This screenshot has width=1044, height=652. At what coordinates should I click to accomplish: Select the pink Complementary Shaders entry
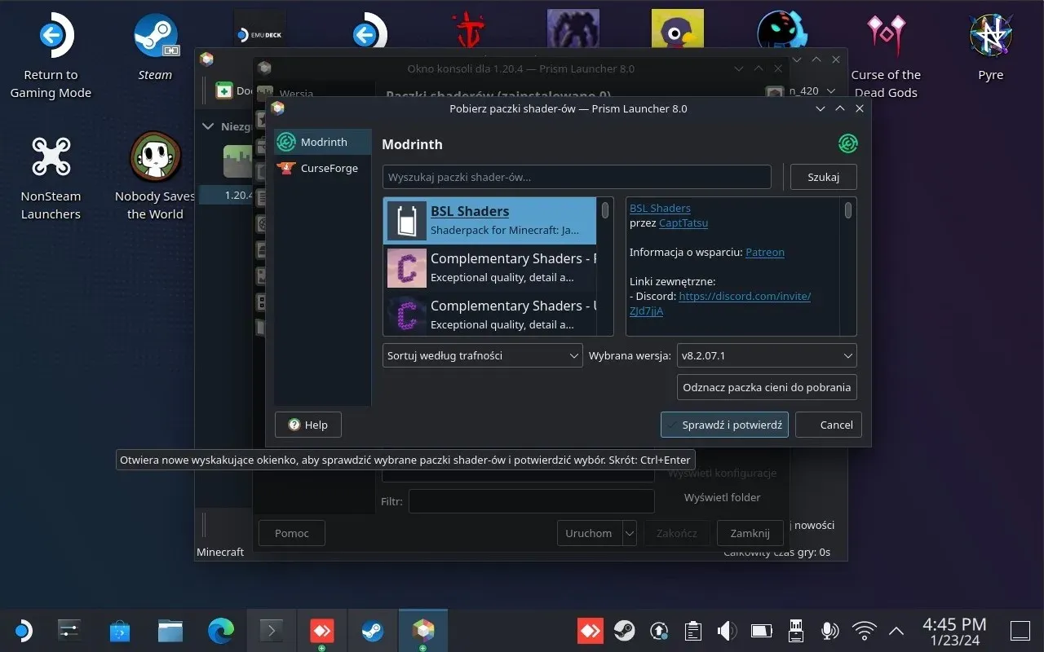(490, 267)
